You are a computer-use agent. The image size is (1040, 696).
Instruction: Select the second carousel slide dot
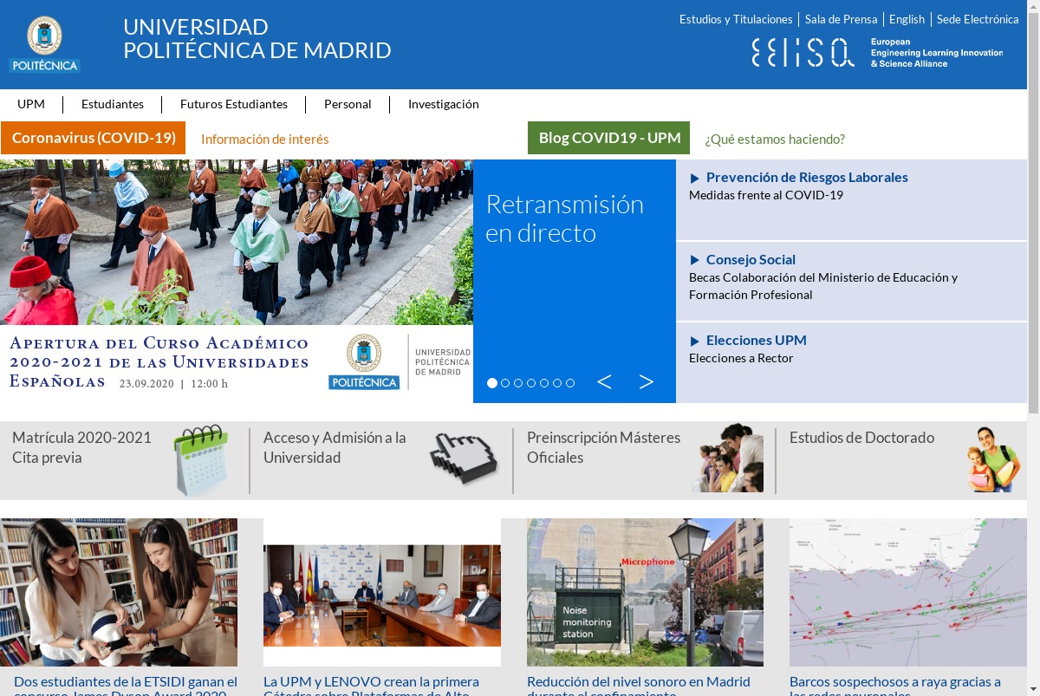(505, 383)
